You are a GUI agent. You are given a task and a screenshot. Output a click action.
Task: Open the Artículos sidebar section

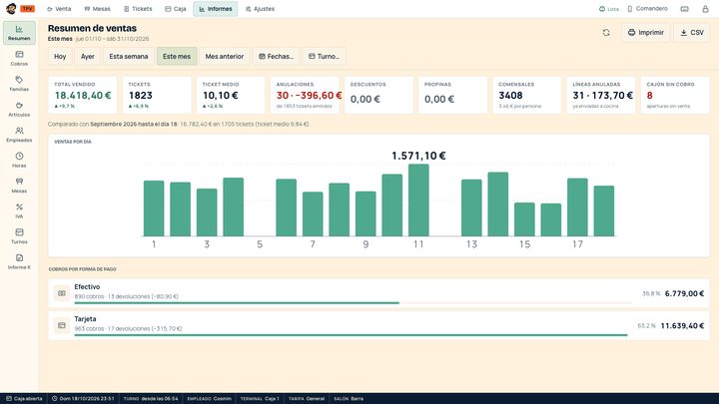[19, 110]
